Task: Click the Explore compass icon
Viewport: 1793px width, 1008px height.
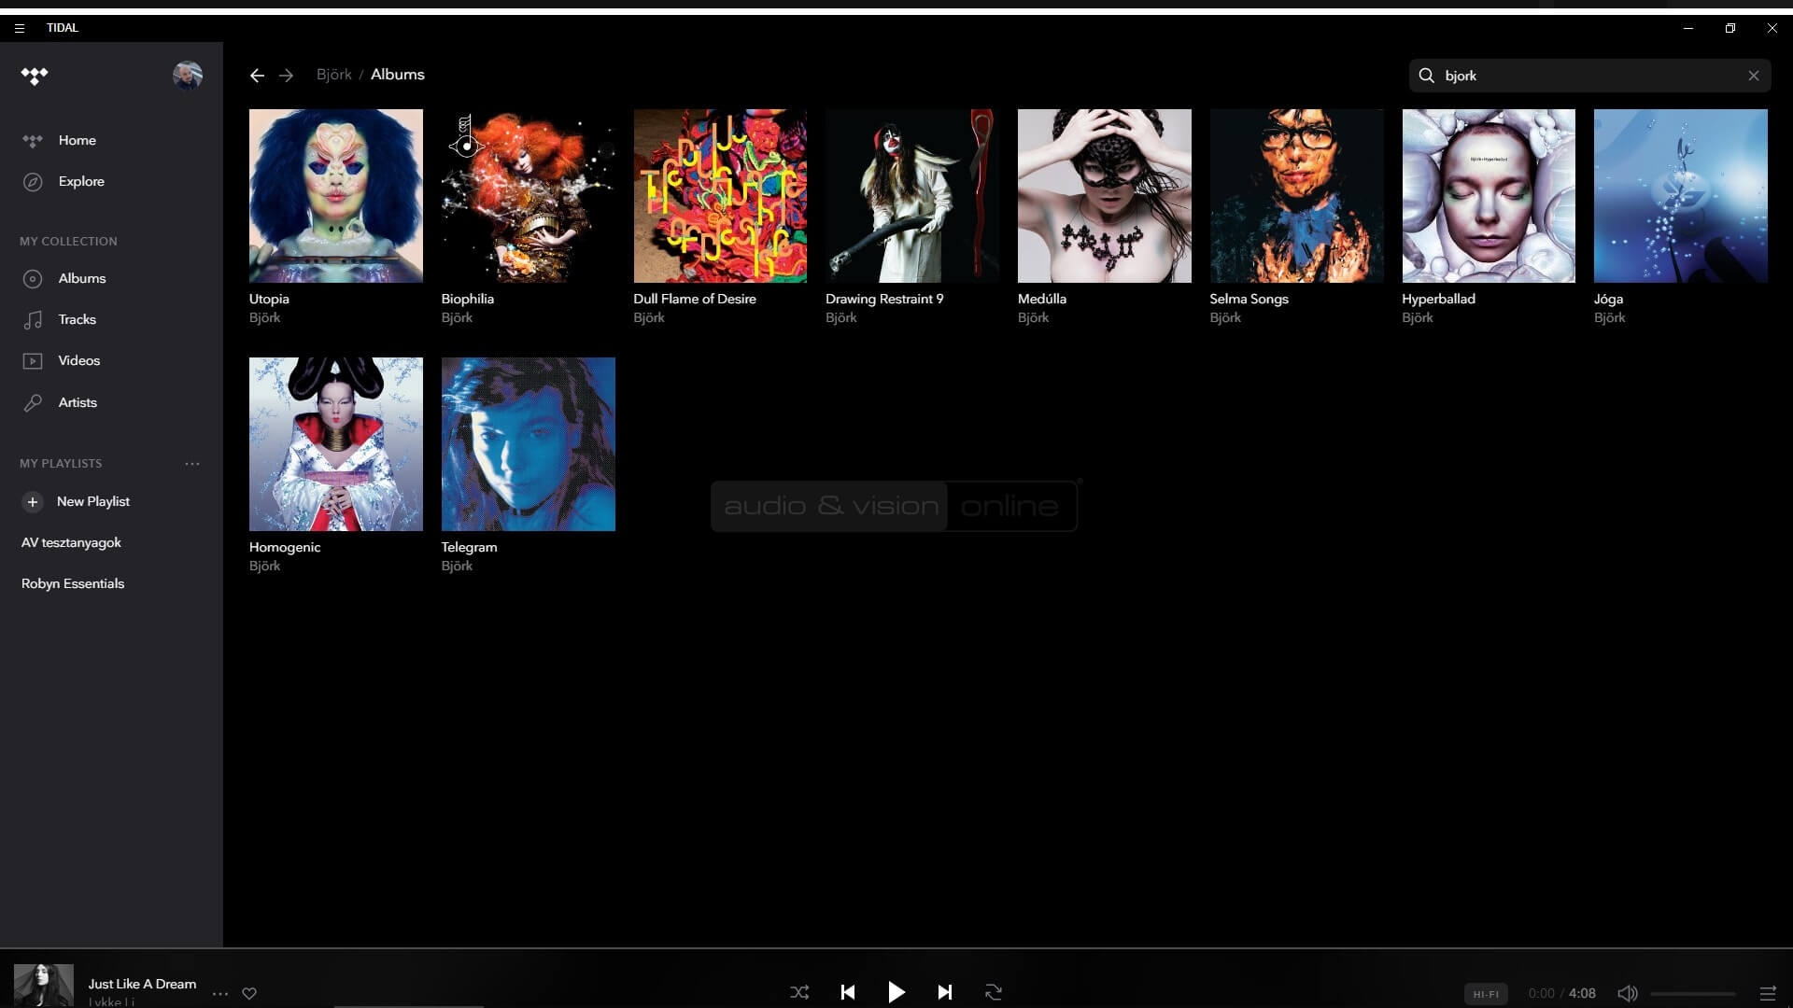Action: 33,182
